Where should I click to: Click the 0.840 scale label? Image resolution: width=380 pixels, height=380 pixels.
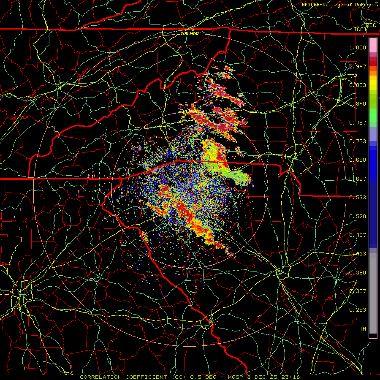pyautogui.click(x=358, y=104)
